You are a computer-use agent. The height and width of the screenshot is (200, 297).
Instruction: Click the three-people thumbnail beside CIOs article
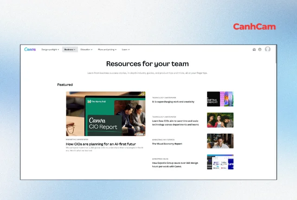pos(220,120)
